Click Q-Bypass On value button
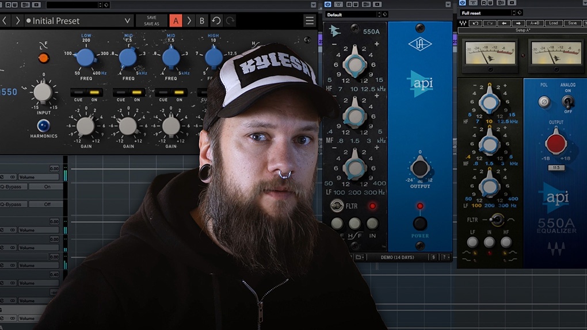This screenshot has height=330, width=587. [47, 186]
